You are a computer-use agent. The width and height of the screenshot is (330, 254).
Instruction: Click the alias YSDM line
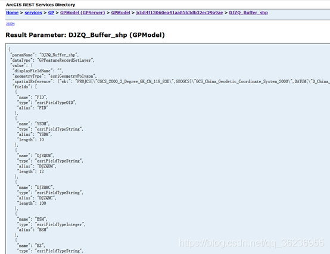coord(35,134)
